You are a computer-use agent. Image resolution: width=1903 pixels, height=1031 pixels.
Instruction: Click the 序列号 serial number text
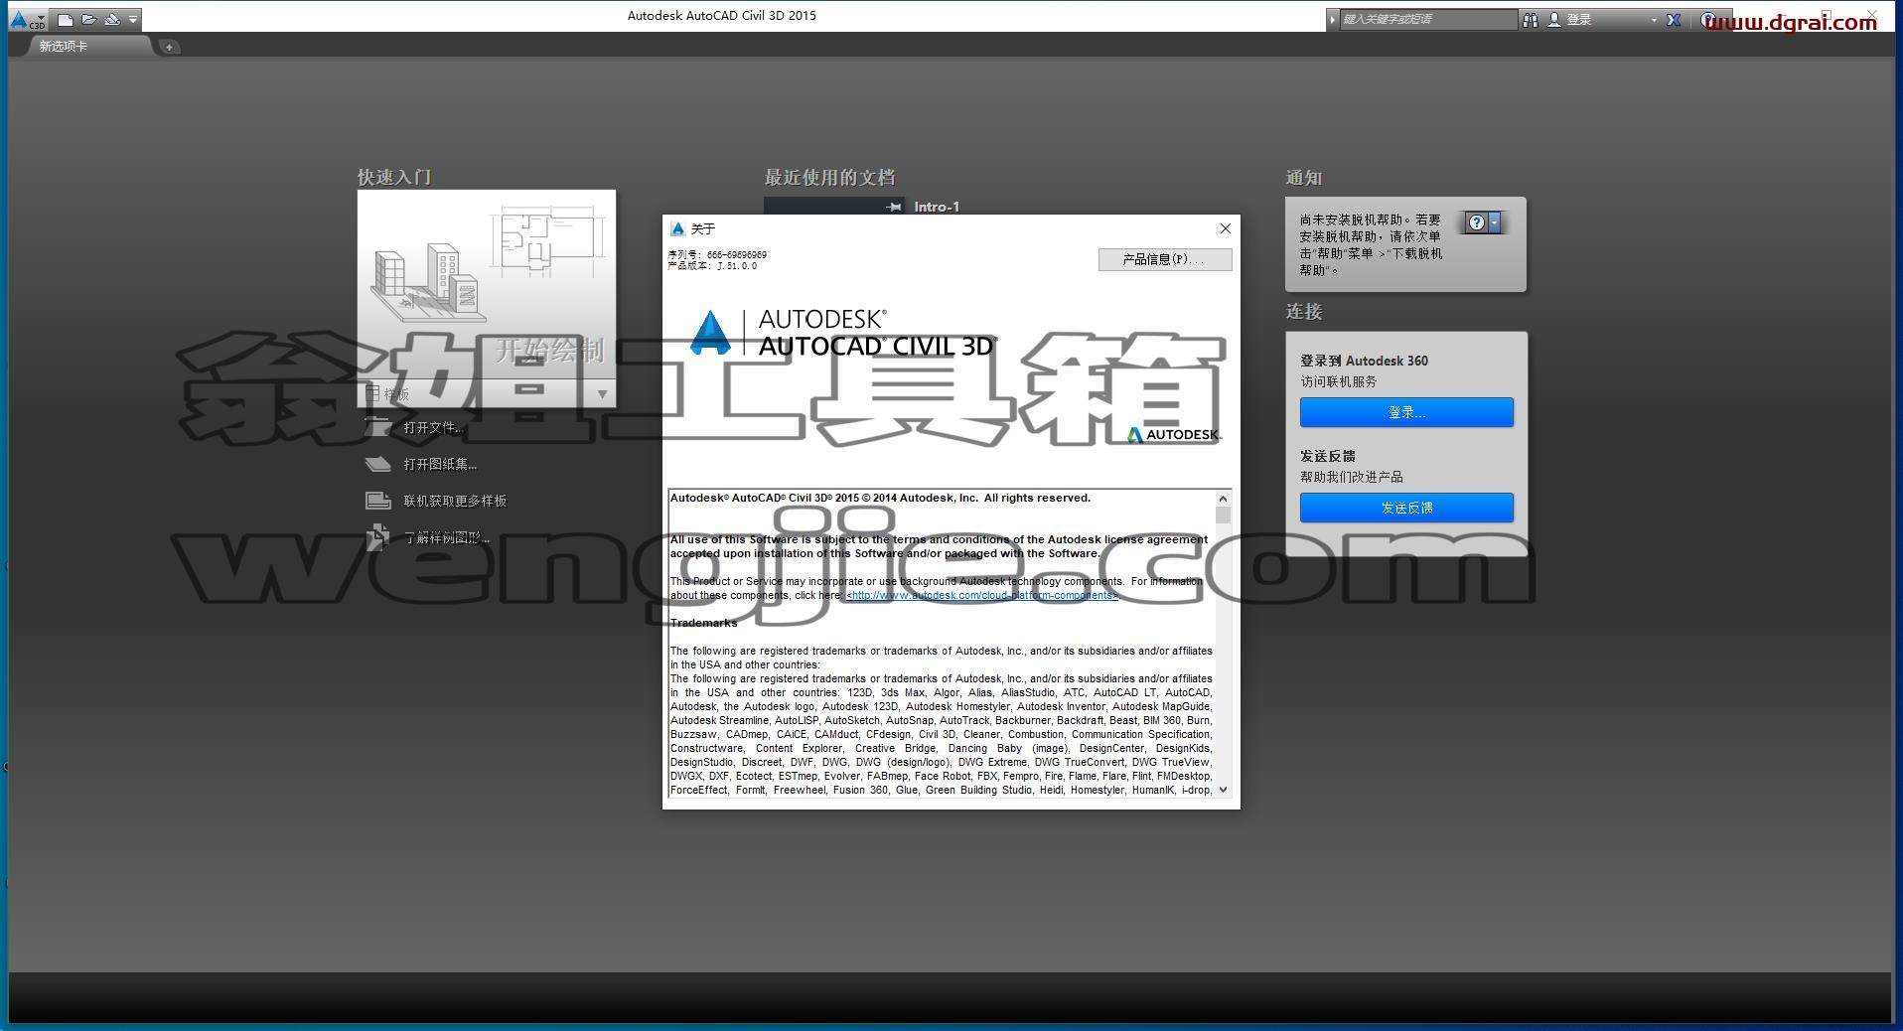(717, 255)
